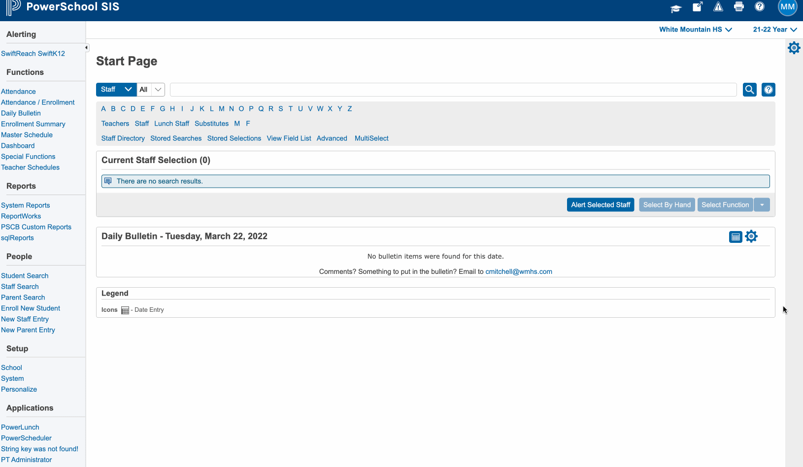Open Enrollment Summary sidebar link

pos(33,124)
